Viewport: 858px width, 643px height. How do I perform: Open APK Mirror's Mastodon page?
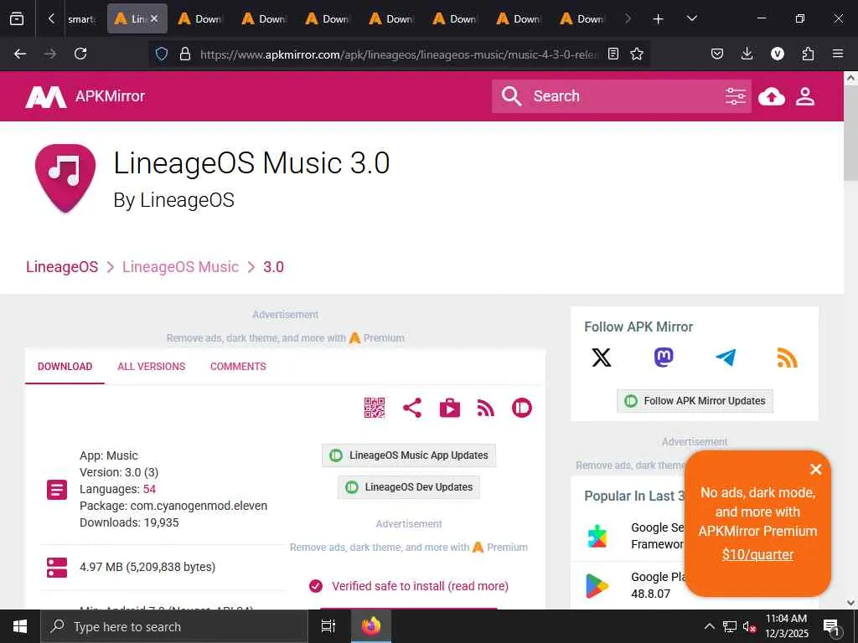(664, 358)
